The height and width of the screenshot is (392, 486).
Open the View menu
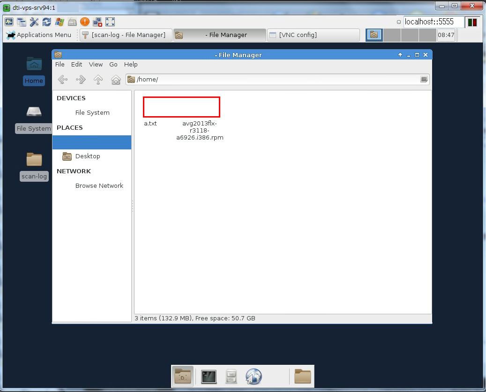(96, 65)
